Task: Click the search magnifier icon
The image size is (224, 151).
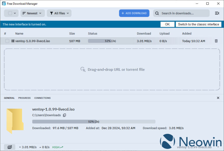Action: click(157, 13)
